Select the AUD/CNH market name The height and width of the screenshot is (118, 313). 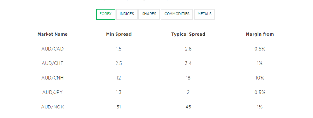pos(53,78)
